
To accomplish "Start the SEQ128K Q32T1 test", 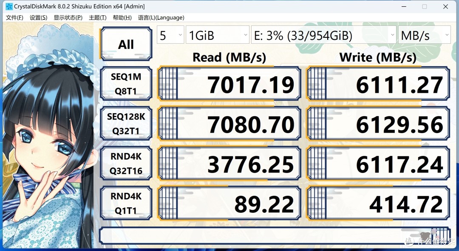I will tap(126, 124).
